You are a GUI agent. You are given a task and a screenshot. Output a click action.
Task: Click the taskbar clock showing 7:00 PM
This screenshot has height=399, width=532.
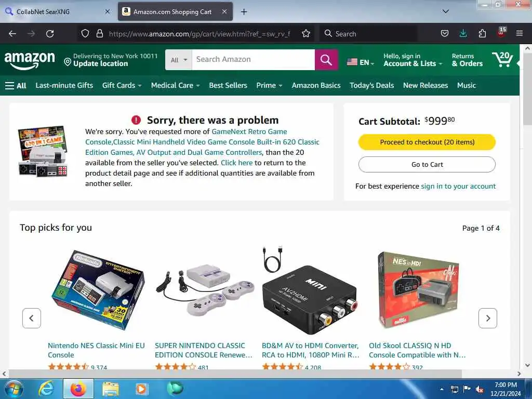(x=506, y=389)
